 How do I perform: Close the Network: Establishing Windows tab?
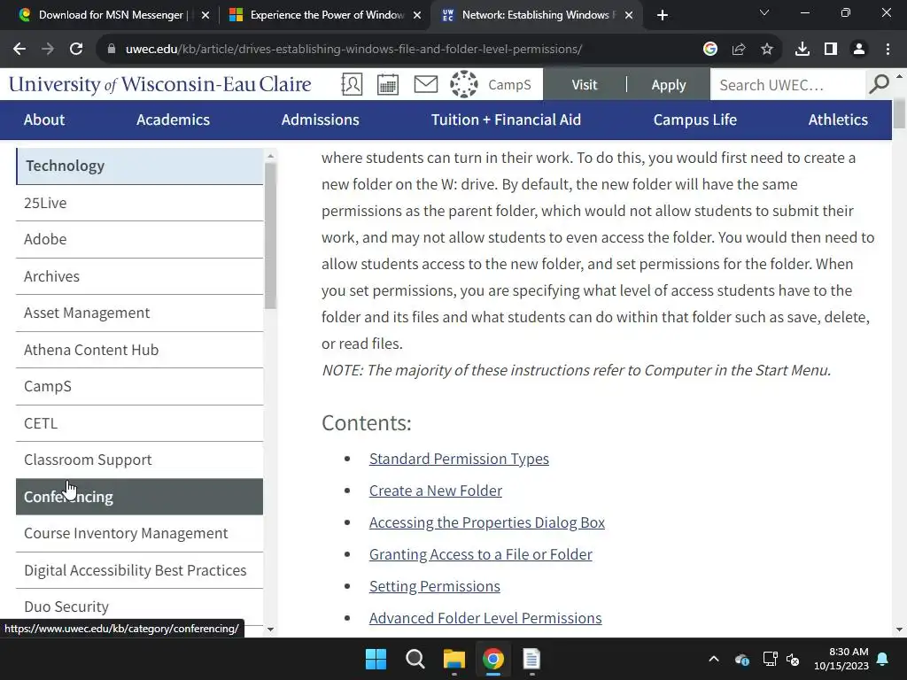[x=628, y=15]
